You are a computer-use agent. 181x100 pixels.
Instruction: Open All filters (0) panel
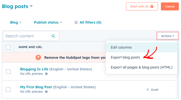point(88,22)
